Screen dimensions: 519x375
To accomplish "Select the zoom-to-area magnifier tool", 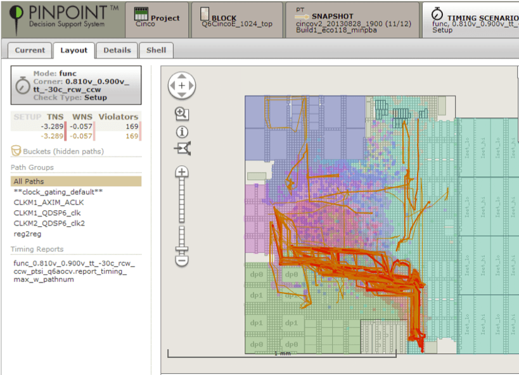I will (x=182, y=114).
